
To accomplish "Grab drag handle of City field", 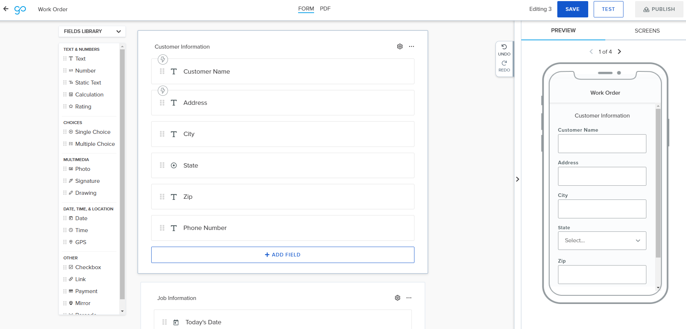I will point(162,134).
